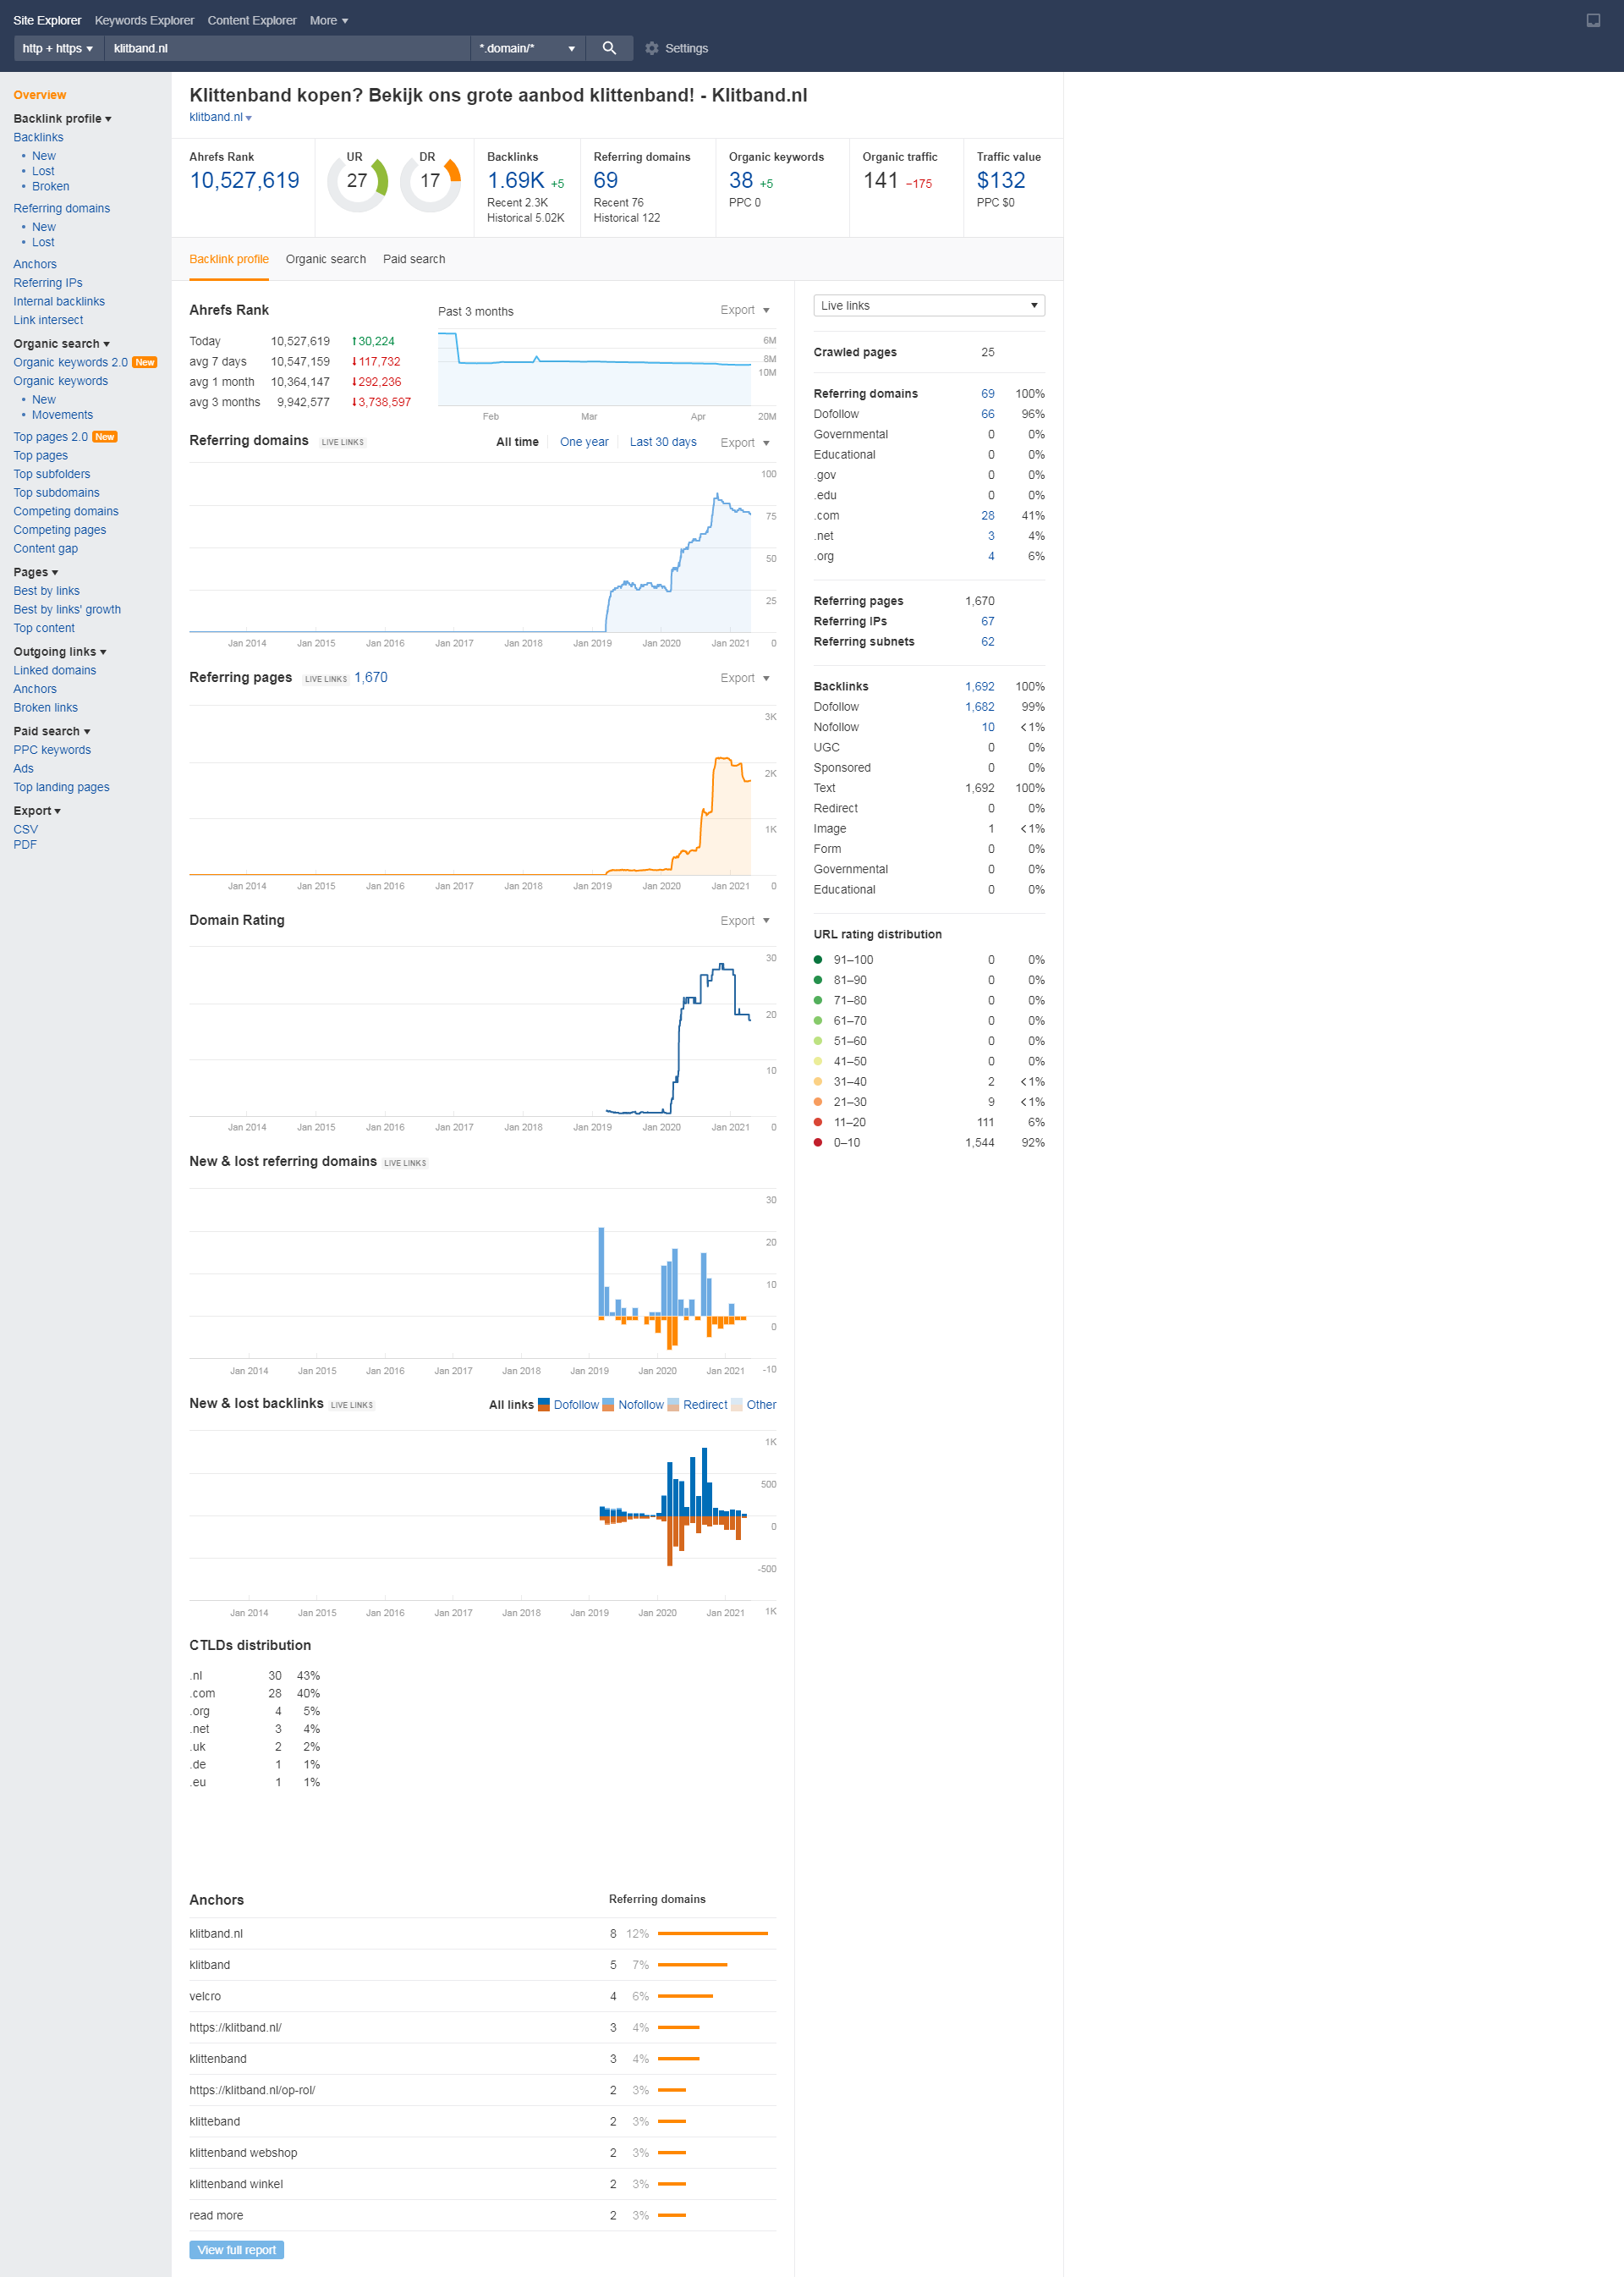Export report as PDF from sidebar
This screenshot has width=1624, height=2277.
[25, 844]
